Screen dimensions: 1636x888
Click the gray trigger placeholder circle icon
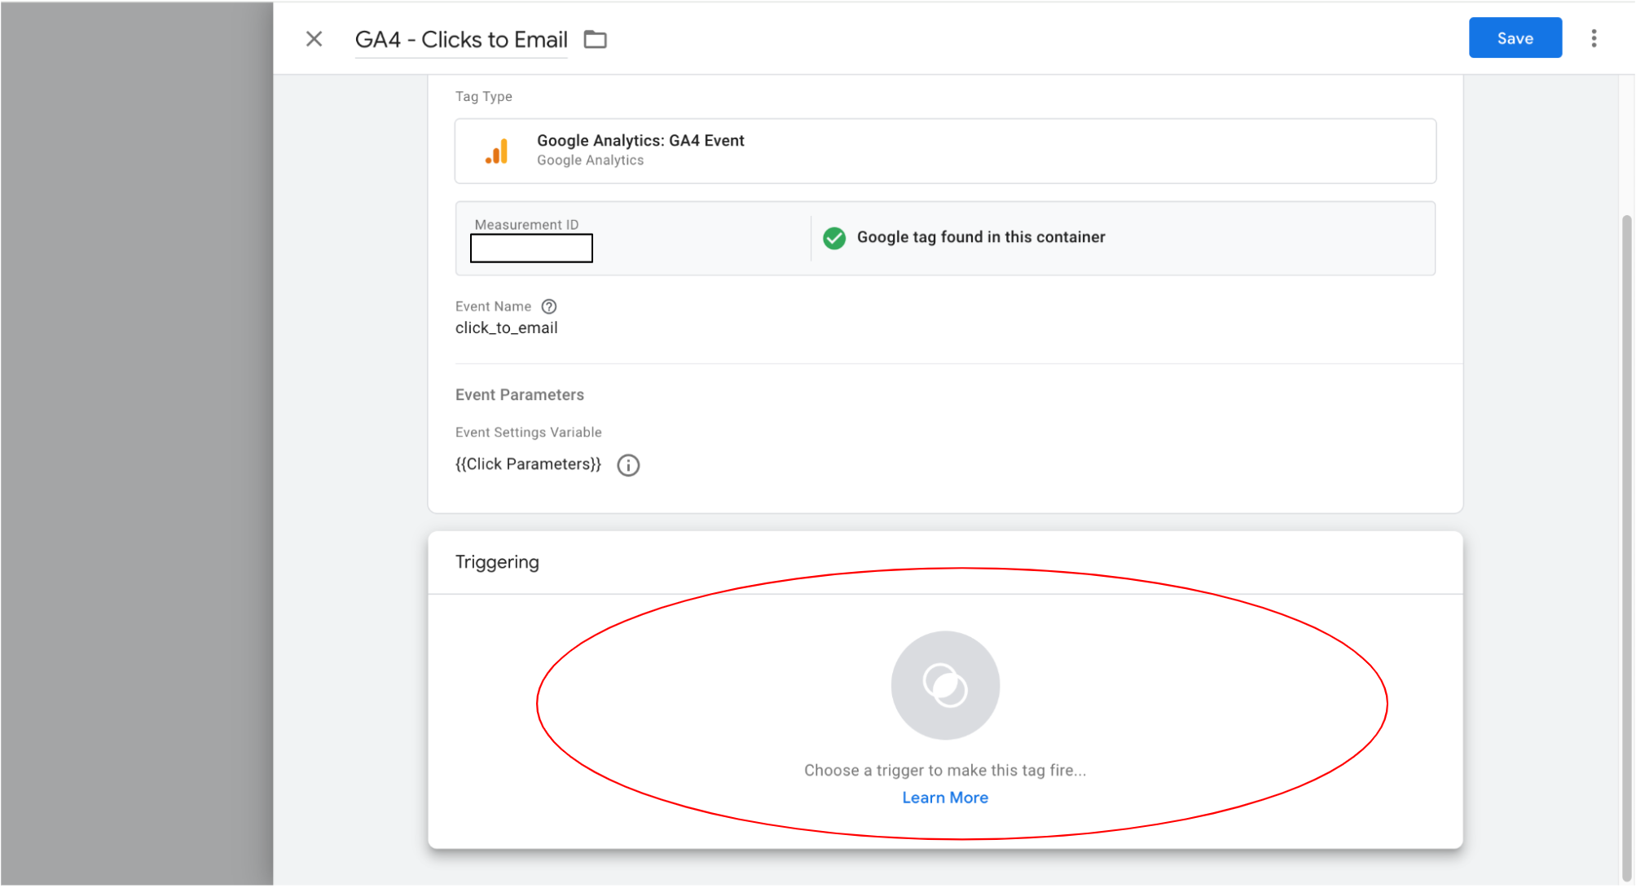pos(945,685)
